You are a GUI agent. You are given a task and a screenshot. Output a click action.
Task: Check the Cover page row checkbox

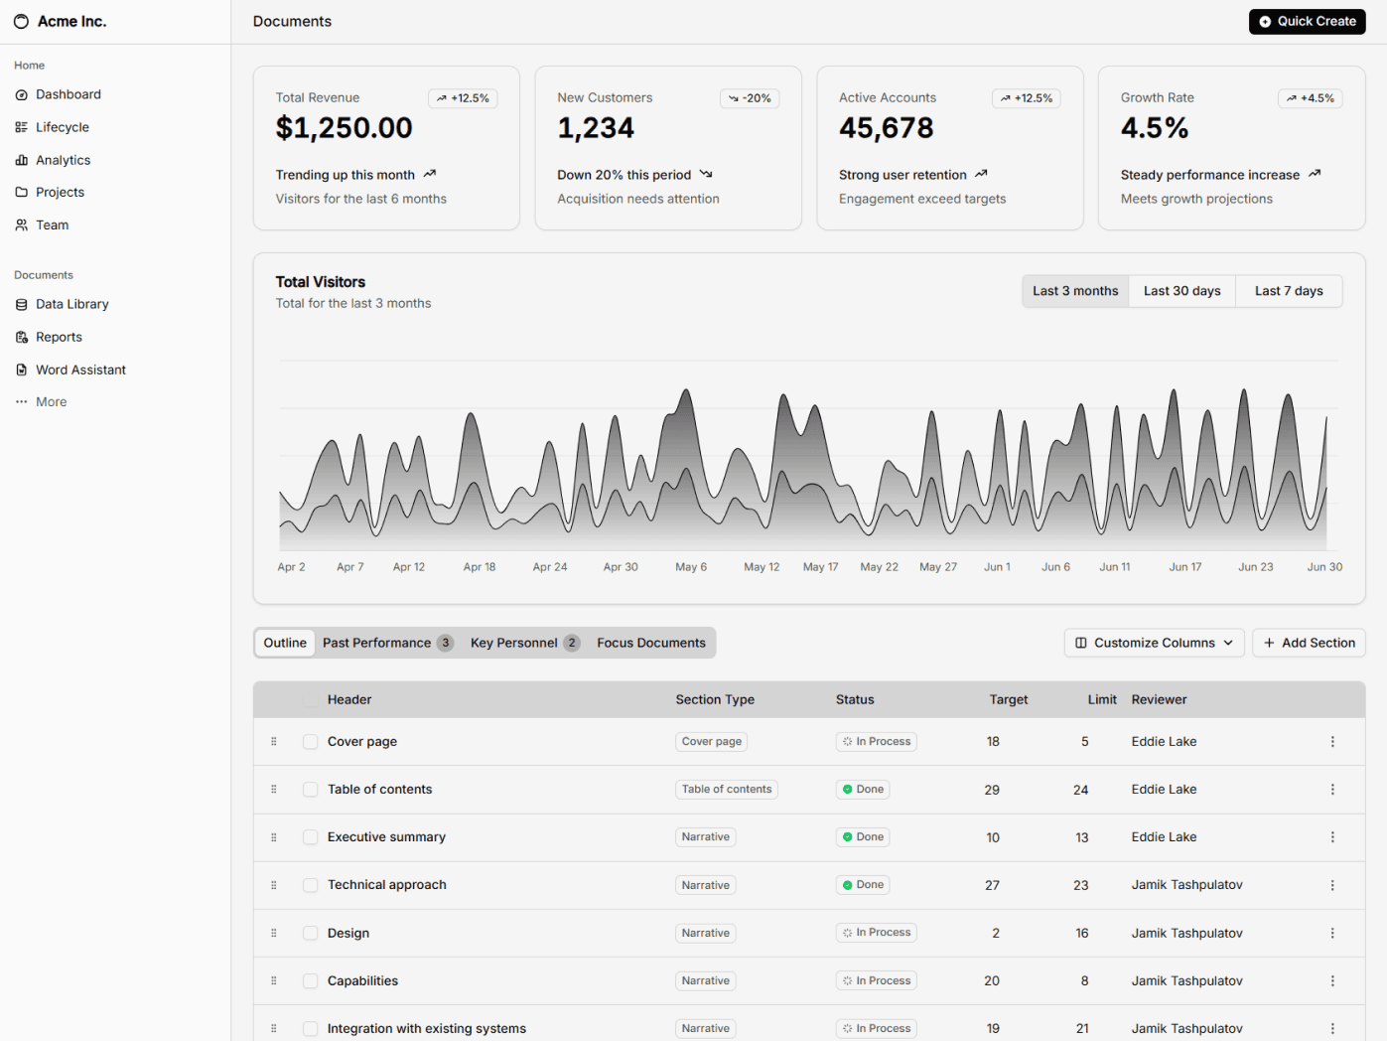coord(311,741)
